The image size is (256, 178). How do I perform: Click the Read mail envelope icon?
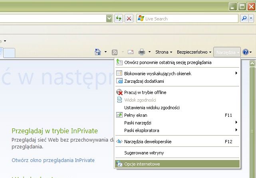click(131, 52)
